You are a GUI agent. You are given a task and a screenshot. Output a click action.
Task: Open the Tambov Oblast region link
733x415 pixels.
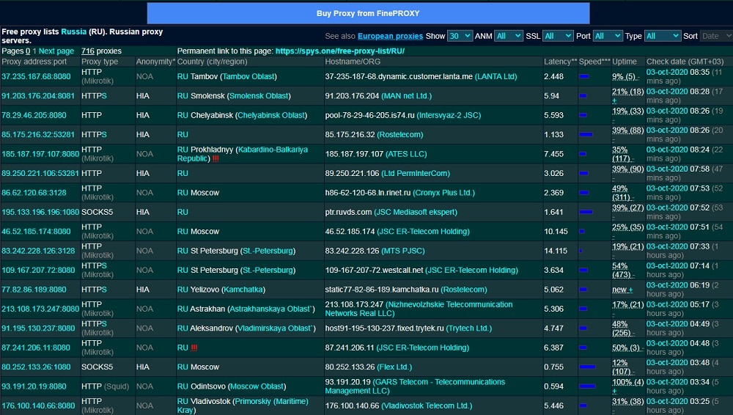point(248,76)
